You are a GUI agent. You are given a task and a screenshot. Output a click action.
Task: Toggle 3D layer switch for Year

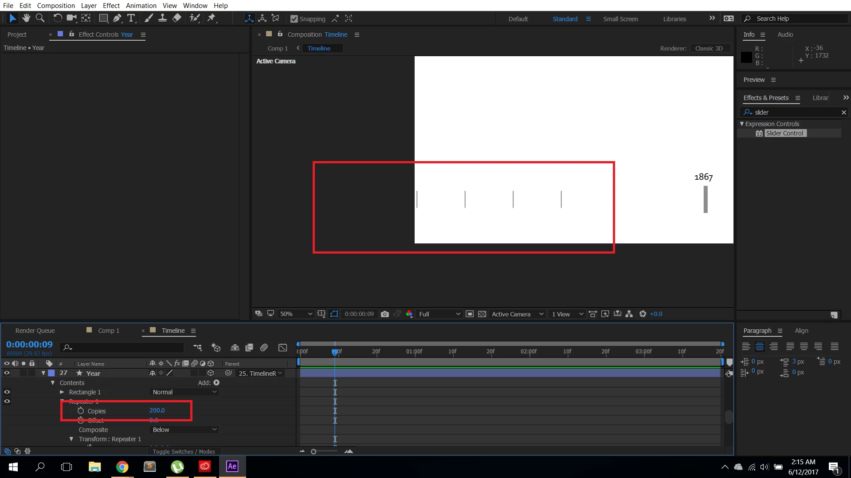pos(211,373)
